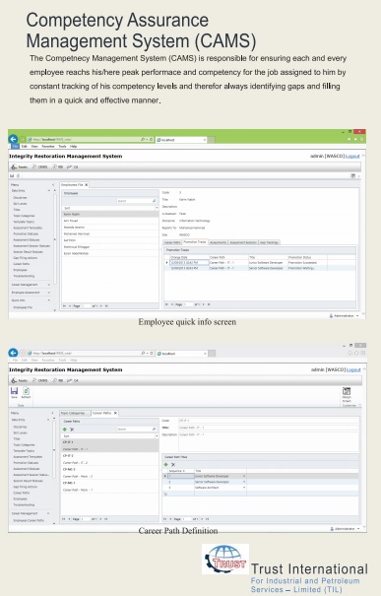Open Junior Software Developer title dropdown arrow

tap(244, 476)
